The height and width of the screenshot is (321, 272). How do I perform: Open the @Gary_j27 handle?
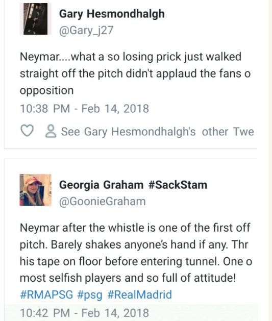86,31
